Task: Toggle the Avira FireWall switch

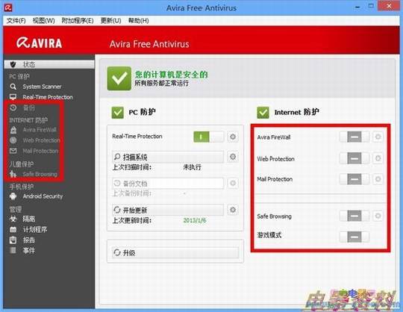Action: pyautogui.click(x=354, y=137)
